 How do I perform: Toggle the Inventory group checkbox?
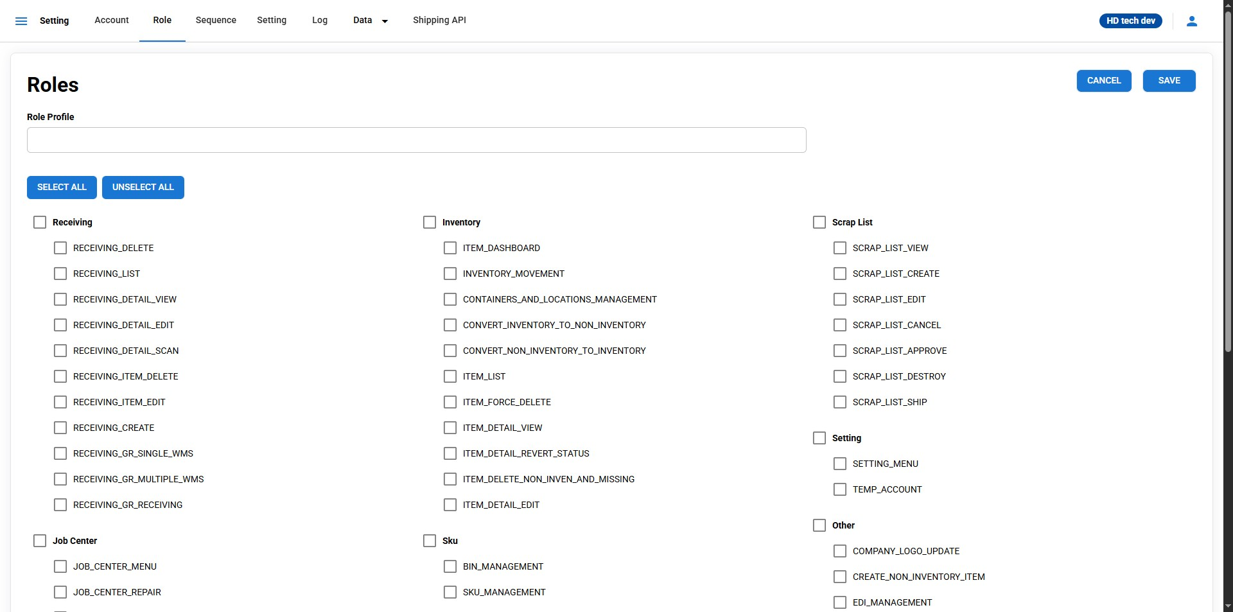click(x=430, y=222)
